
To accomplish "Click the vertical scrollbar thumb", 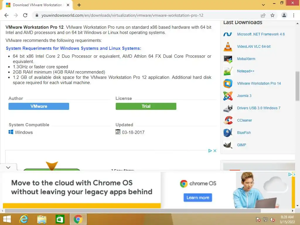I will click(298, 86).
